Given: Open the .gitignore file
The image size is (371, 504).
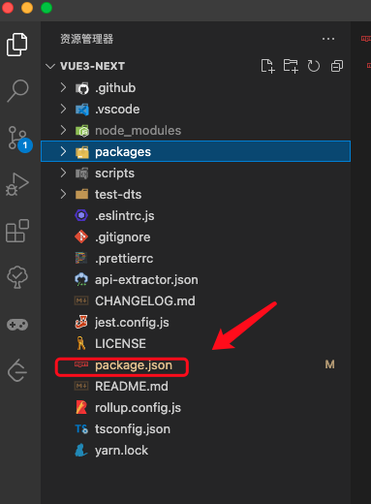Looking at the screenshot, I should click(x=122, y=237).
